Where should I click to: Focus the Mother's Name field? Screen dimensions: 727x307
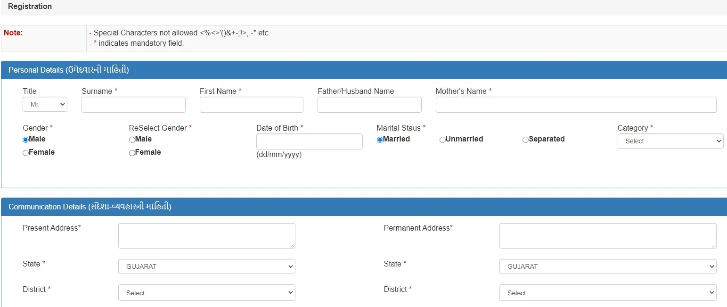576,105
